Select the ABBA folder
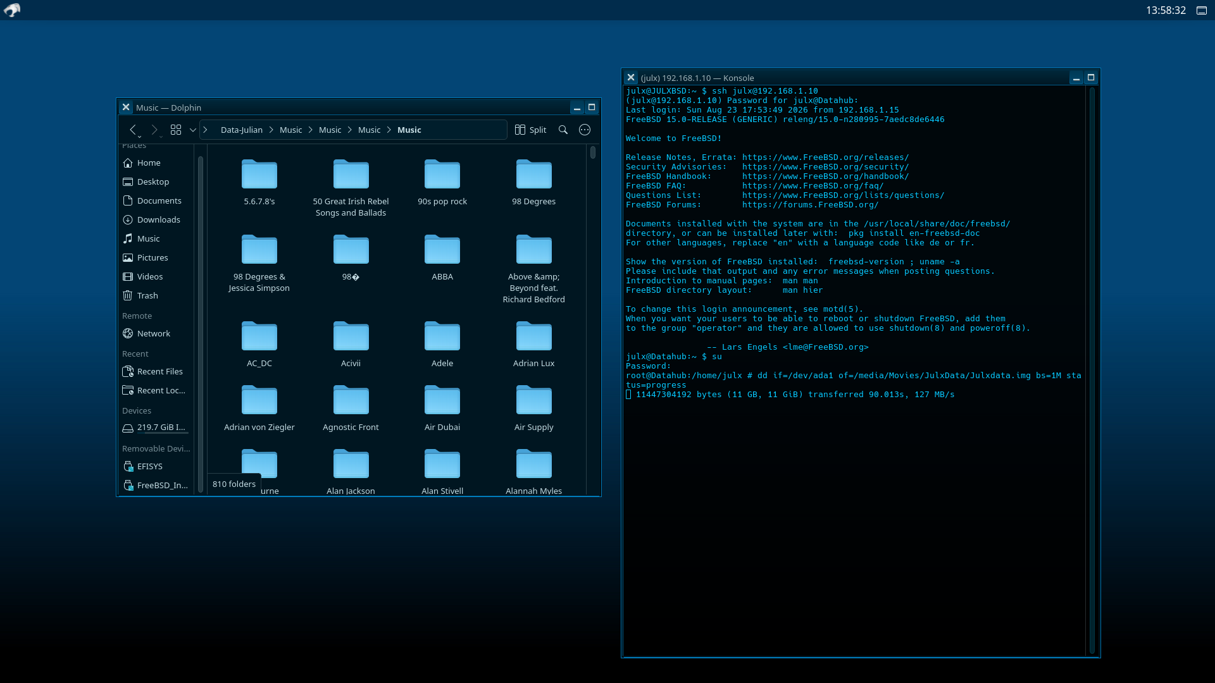The height and width of the screenshot is (683, 1215). (442, 257)
